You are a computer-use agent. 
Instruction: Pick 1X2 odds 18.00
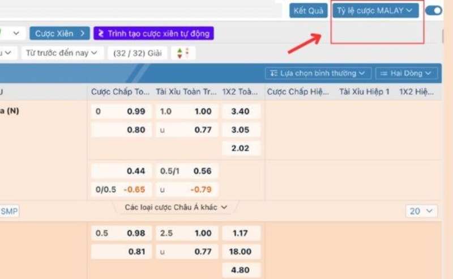241,252
